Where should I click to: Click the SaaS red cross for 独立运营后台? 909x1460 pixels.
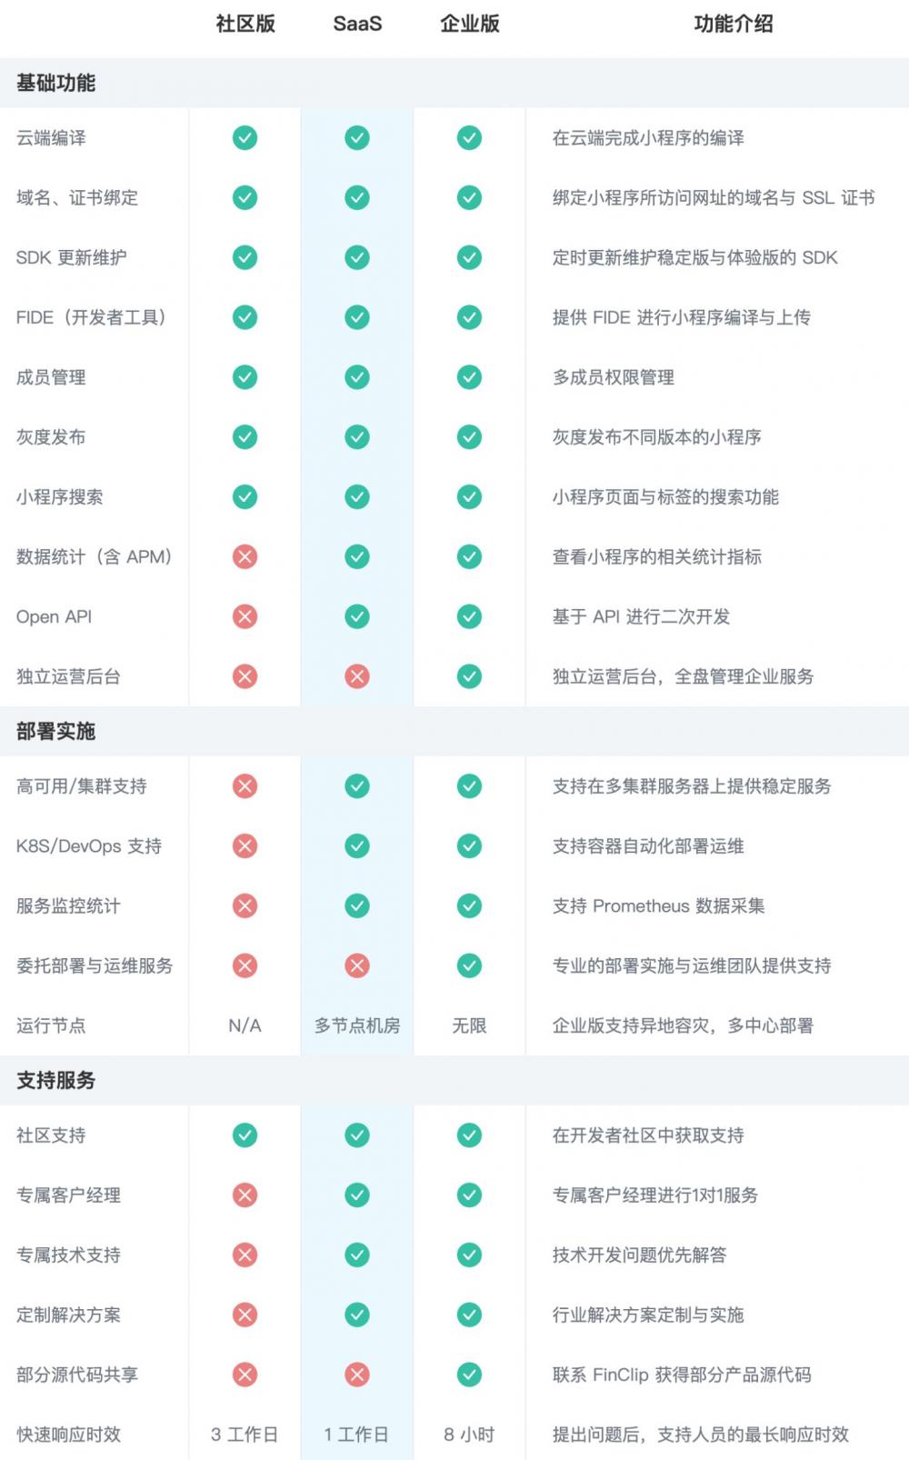point(357,676)
